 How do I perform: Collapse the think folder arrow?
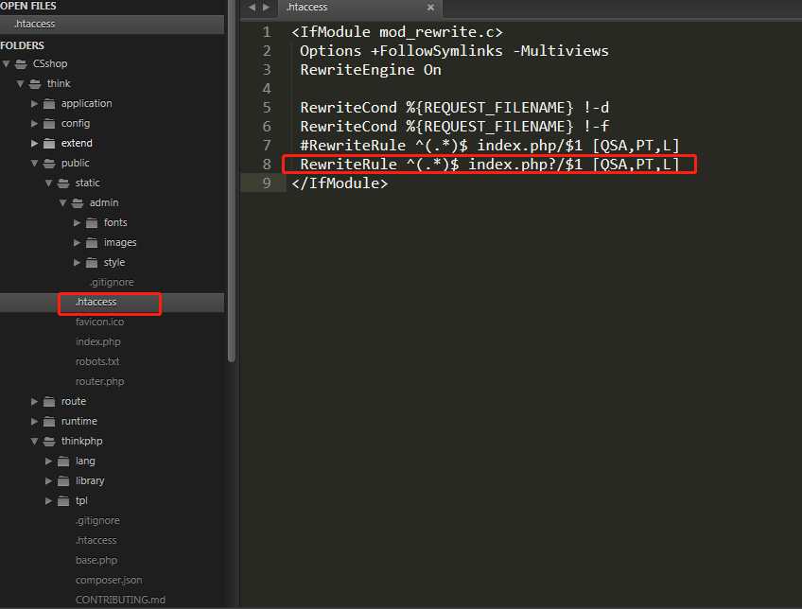click(x=21, y=84)
